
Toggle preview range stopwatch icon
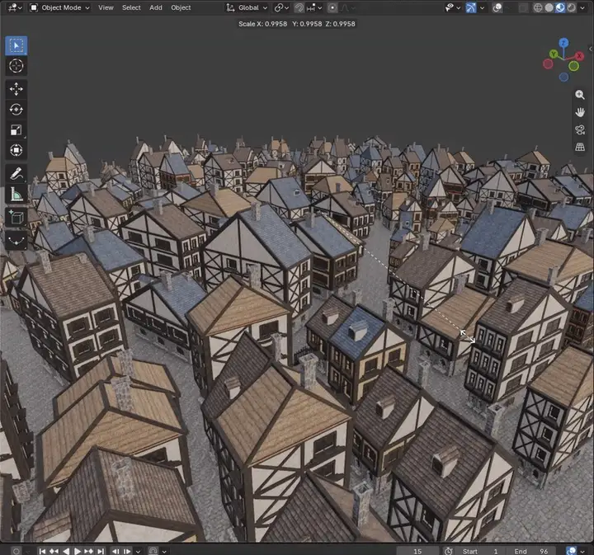(x=448, y=551)
